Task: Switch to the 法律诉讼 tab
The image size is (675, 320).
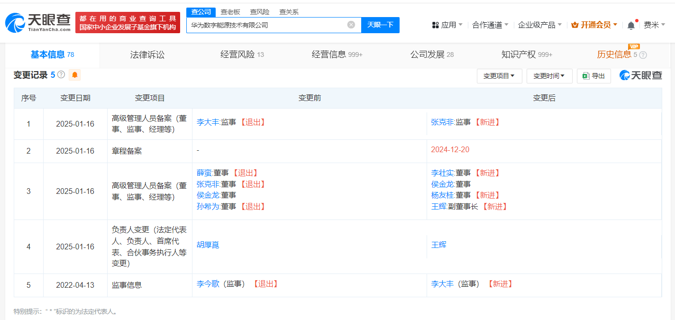Action: (147, 55)
